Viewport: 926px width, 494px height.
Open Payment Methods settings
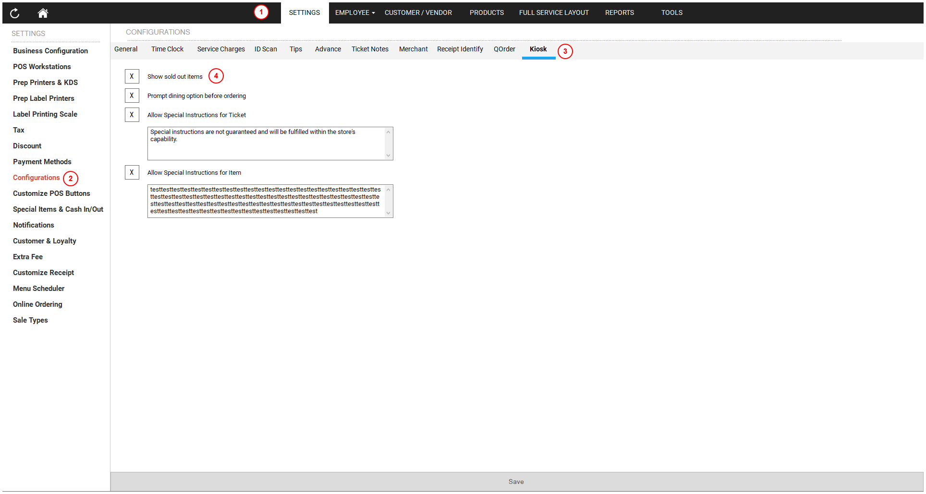42,162
